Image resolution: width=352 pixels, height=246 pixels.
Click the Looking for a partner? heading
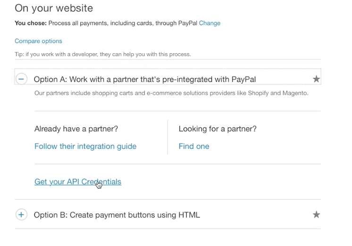(x=218, y=129)
